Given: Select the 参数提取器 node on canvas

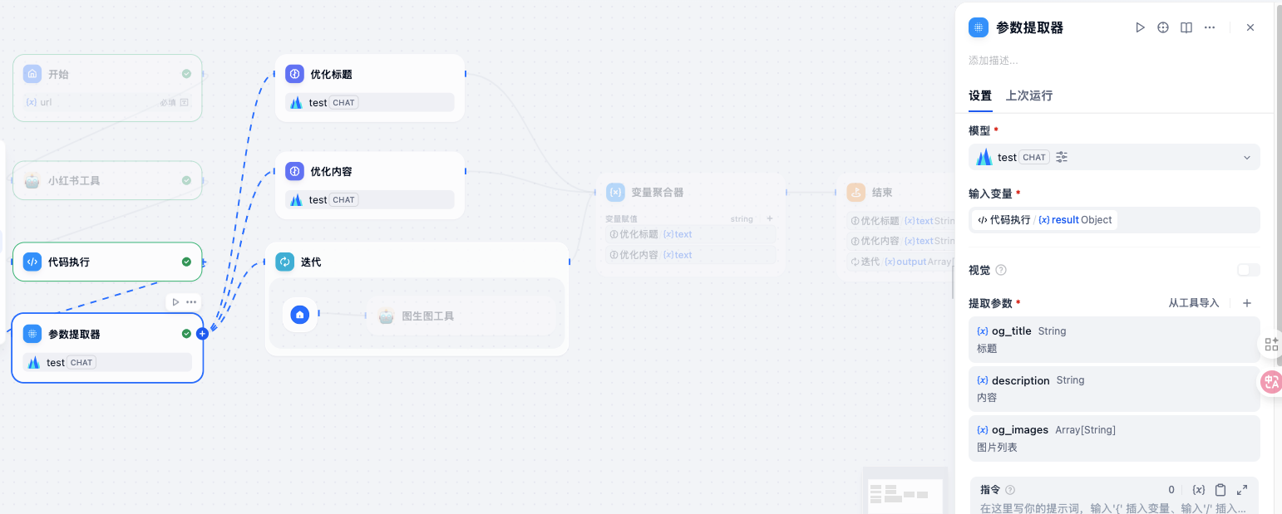Looking at the screenshot, I should click(107, 348).
